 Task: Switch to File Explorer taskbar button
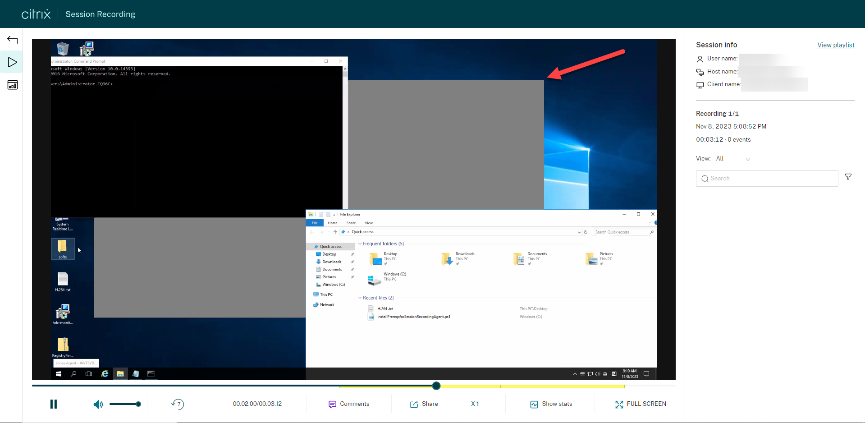[120, 374]
